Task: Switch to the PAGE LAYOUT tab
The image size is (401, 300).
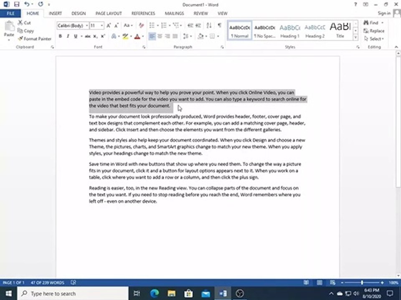Action: coord(109,13)
